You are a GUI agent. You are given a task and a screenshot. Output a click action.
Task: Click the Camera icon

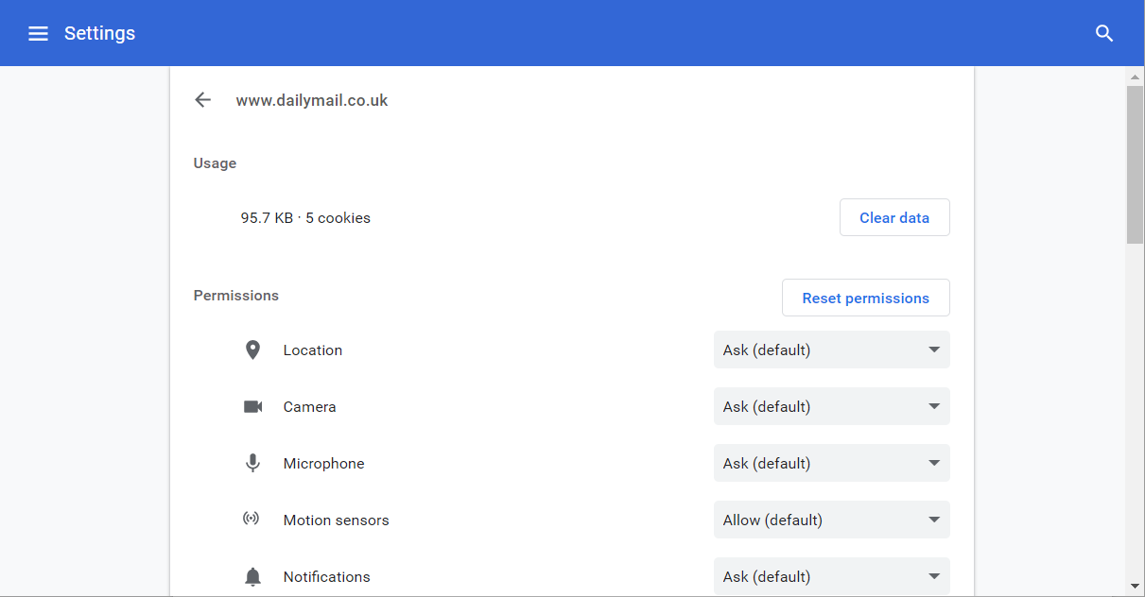(x=252, y=407)
